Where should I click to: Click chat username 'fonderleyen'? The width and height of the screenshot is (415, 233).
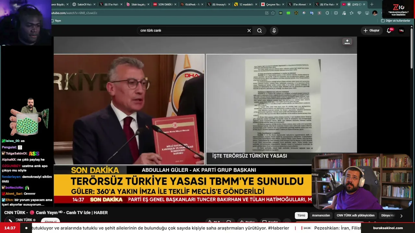pyautogui.click(x=11, y=177)
